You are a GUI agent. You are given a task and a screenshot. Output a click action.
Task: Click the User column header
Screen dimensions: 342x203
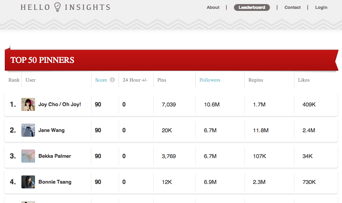(x=30, y=80)
